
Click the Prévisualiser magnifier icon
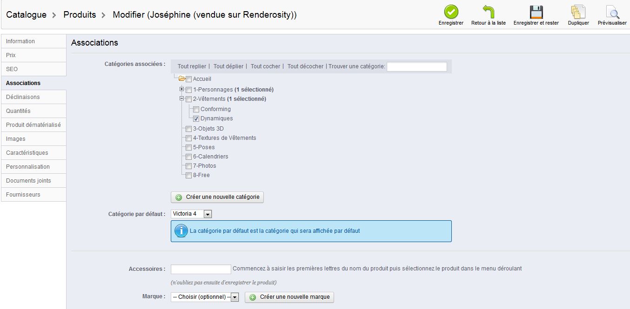click(x=612, y=12)
